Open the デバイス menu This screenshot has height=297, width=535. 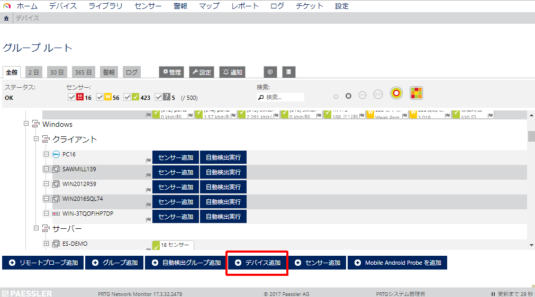point(63,6)
